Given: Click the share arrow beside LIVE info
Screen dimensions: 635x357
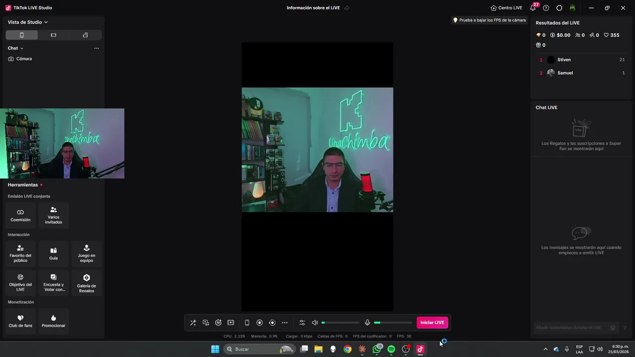Looking at the screenshot, I should (x=347, y=8).
